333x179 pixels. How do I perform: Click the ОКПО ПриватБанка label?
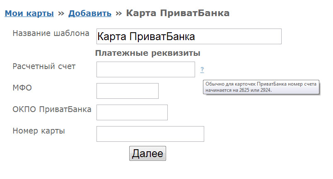52,109
